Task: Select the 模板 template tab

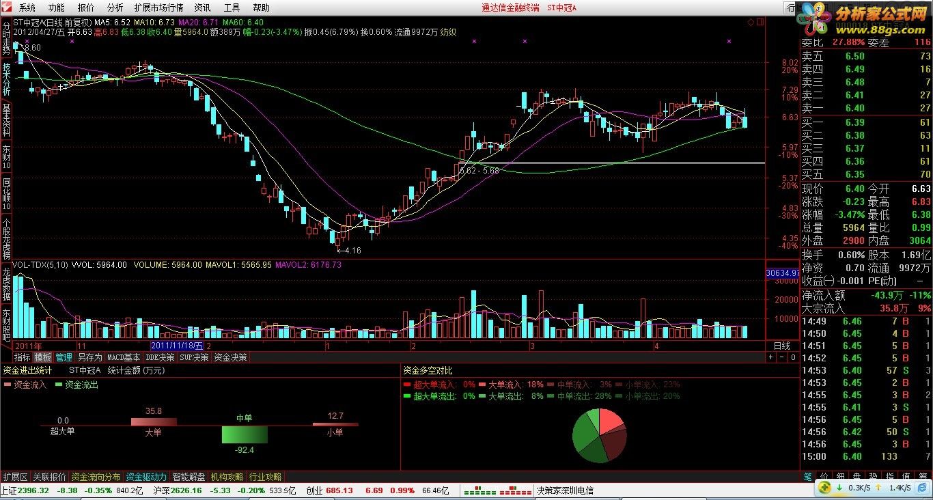Action: click(x=43, y=357)
